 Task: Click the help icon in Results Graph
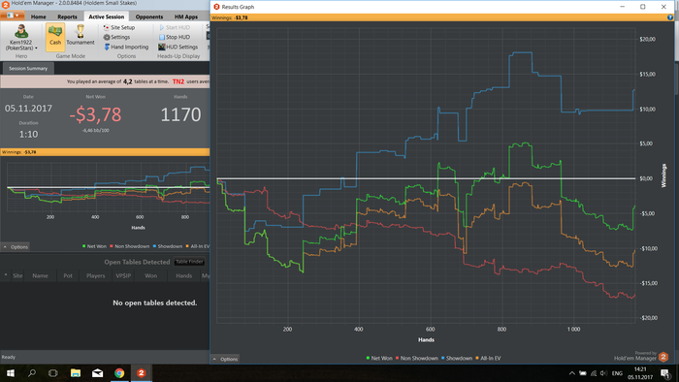point(670,17)
